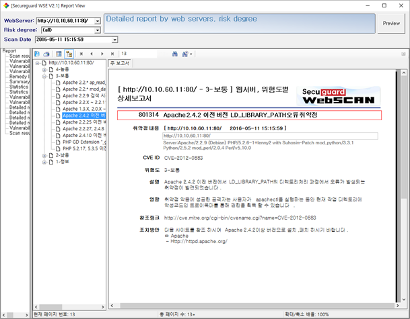Expand the 4-높음 tree node
410x319 pixels.
point(44,70)
